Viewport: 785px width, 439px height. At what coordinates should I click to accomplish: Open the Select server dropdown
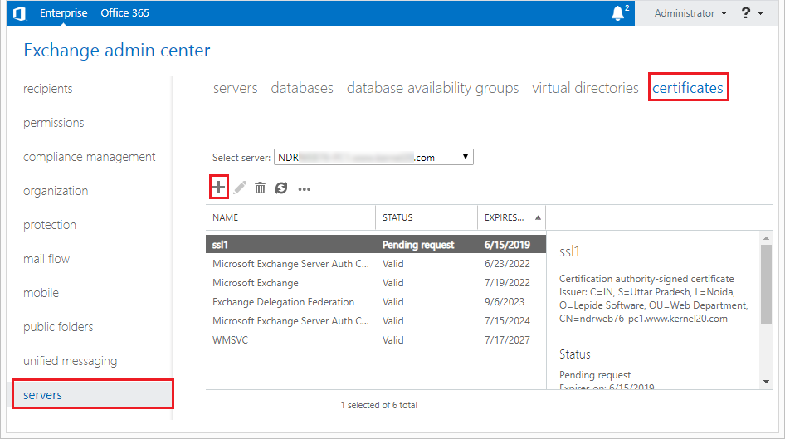373,157
